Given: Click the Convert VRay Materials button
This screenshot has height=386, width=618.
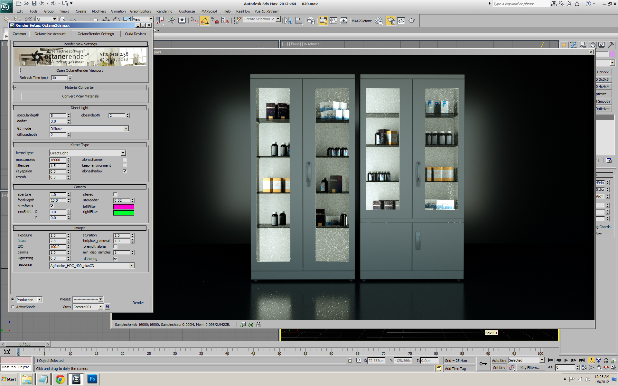Looking at the screenshot, I should (80, 96).
